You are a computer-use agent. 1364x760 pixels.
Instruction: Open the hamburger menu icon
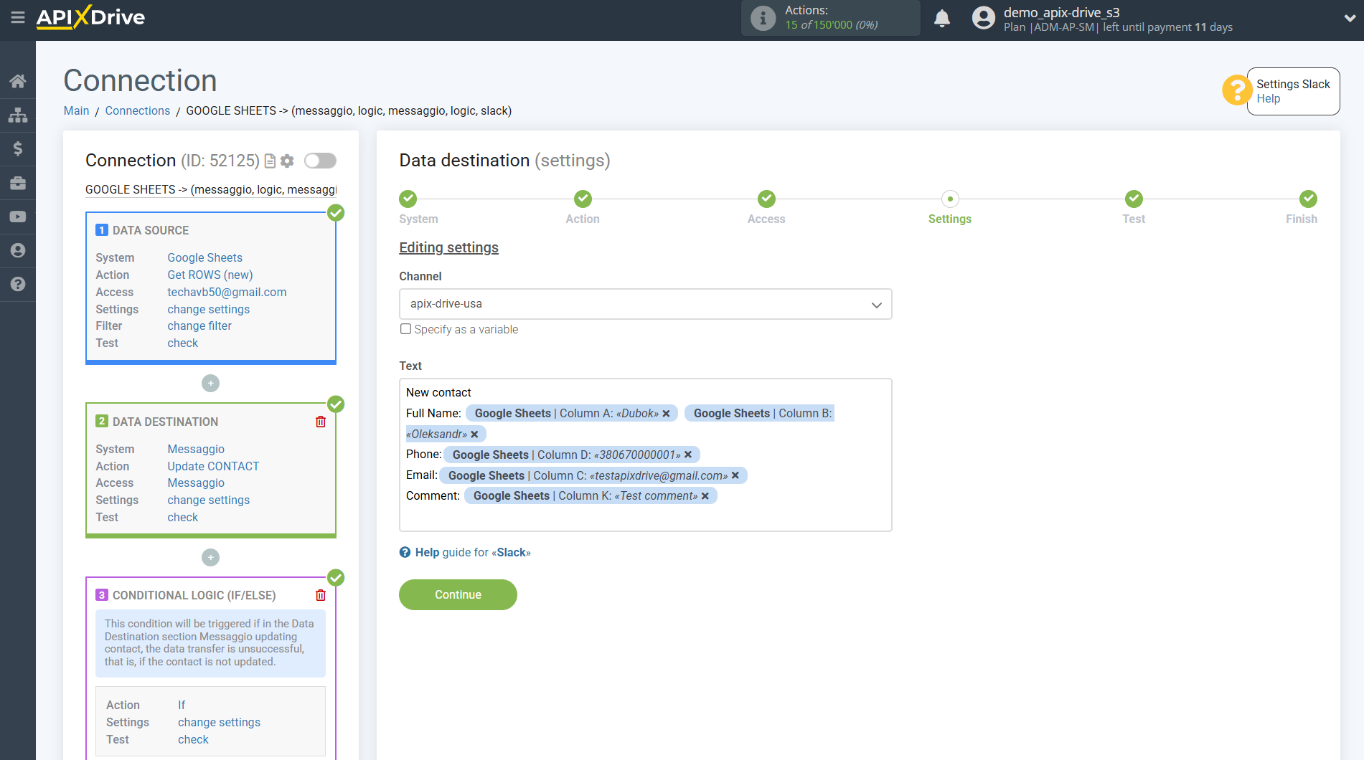point(18,17)
